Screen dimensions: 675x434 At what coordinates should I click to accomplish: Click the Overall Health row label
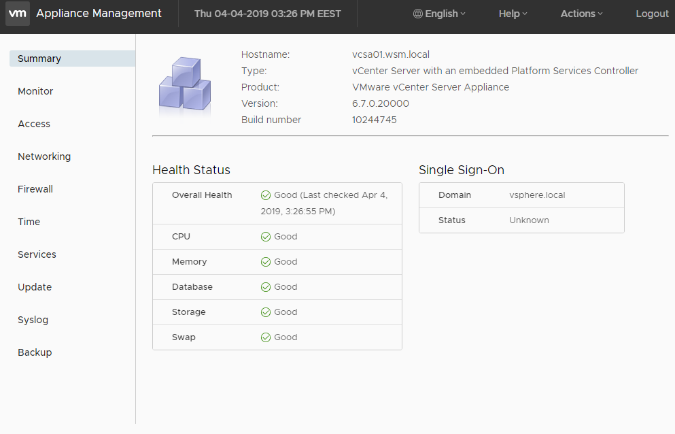click(202, 195)
